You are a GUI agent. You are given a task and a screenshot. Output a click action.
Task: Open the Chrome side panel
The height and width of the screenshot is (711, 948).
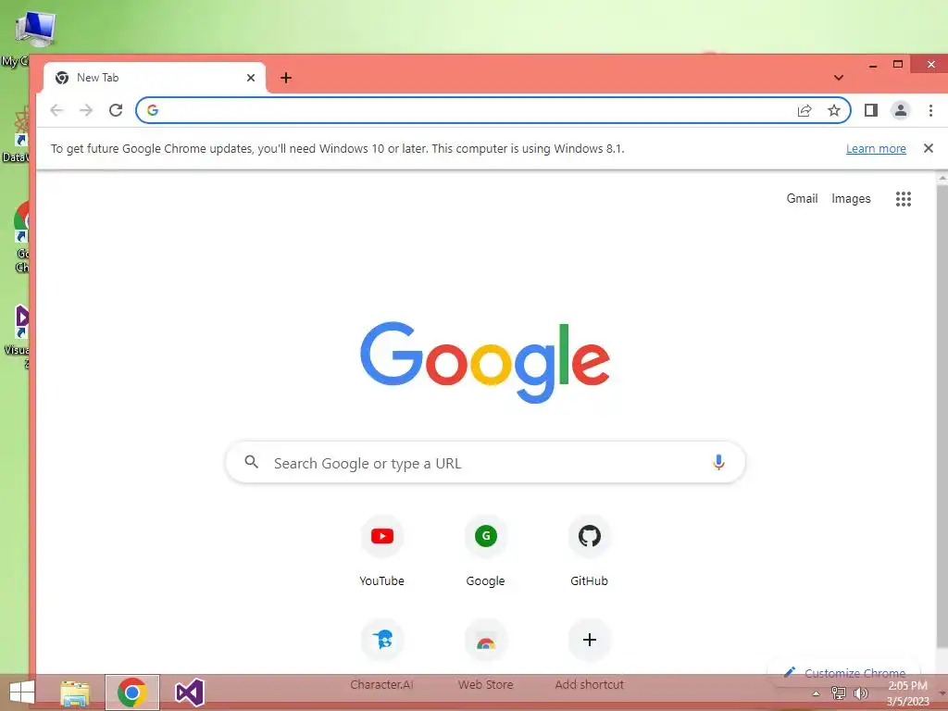pos(870,110)
